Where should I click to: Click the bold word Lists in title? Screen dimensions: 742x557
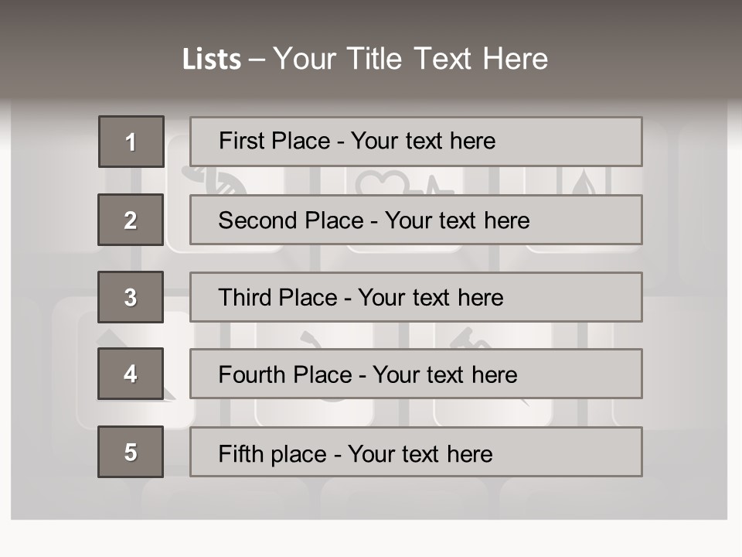click(x=211, y=60)
